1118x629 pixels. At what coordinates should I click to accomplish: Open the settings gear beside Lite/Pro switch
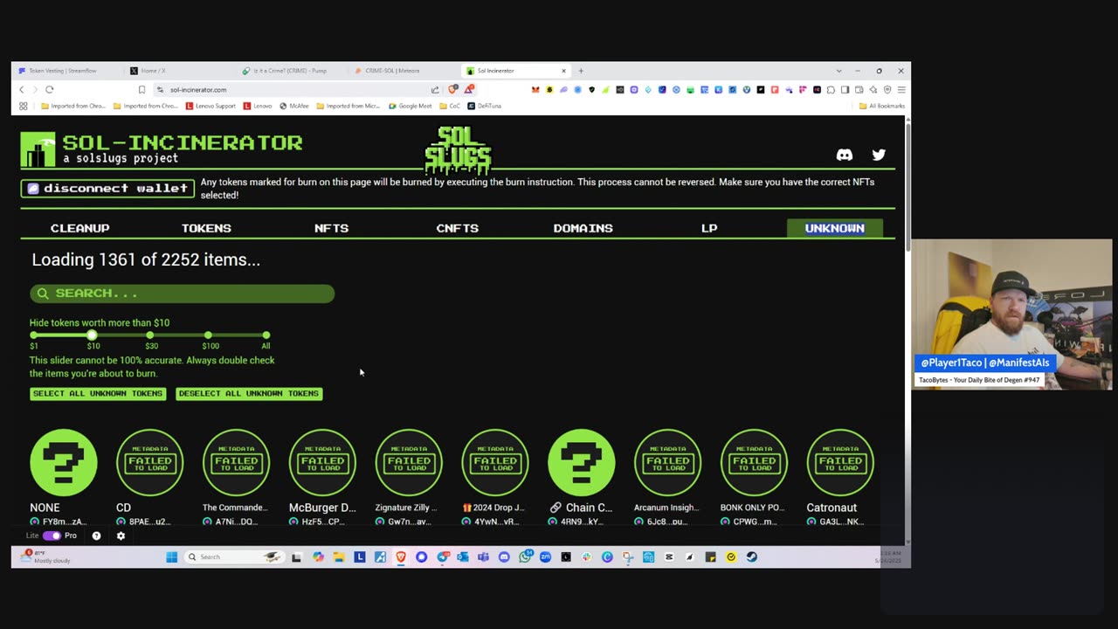point(121,536)
